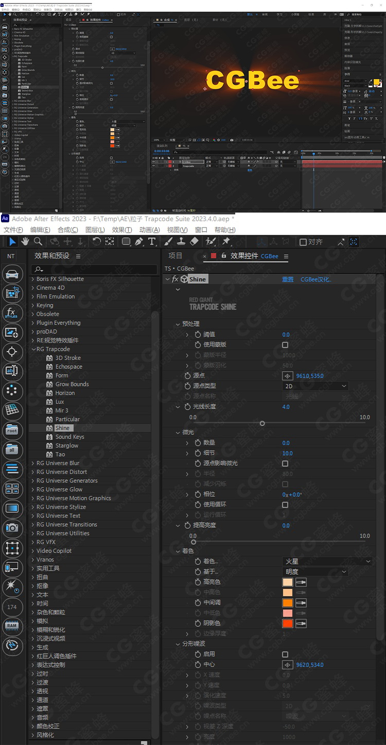The width and height of the screenshot is (386, 745).
Task: Select the Zoom magnifier tool
Action: [x=38, y=241]
